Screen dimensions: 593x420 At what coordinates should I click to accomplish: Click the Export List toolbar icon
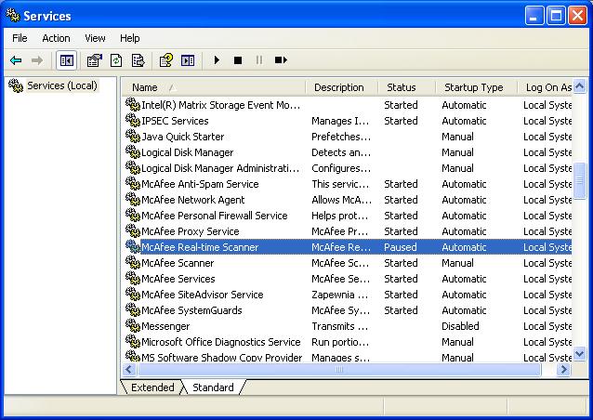[x=138, y=60]
